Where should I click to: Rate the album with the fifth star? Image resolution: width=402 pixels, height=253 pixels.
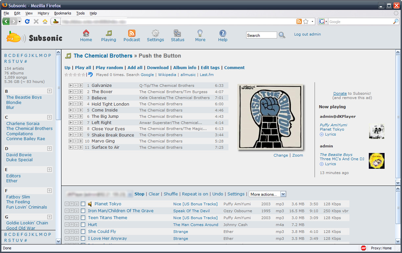83,75
